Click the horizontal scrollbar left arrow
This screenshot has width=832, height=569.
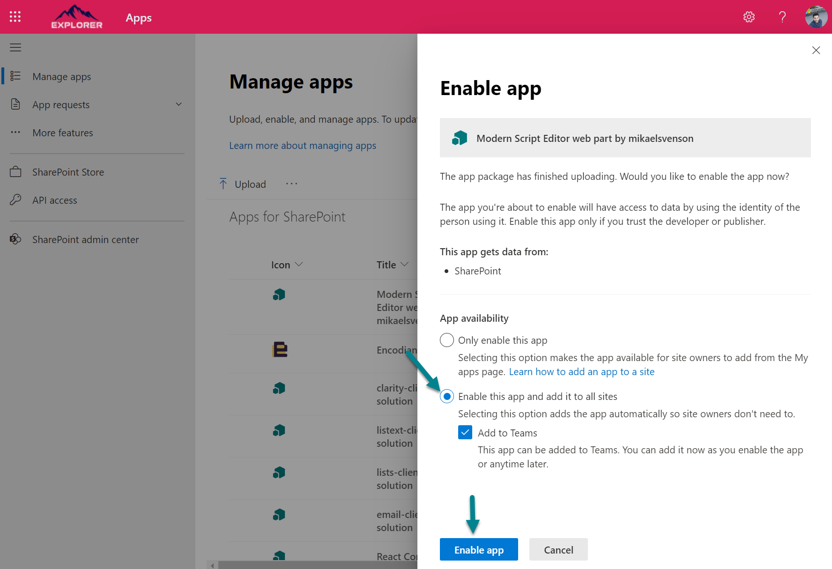212,565
